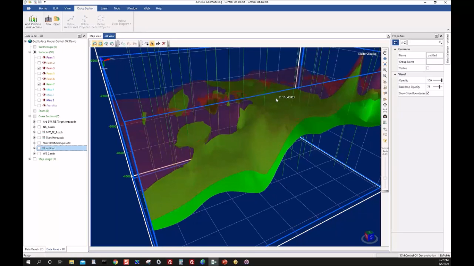The height and width of the screenshot is (266, 474).
Task: Switch to the Map View tab
Action: 95,36
